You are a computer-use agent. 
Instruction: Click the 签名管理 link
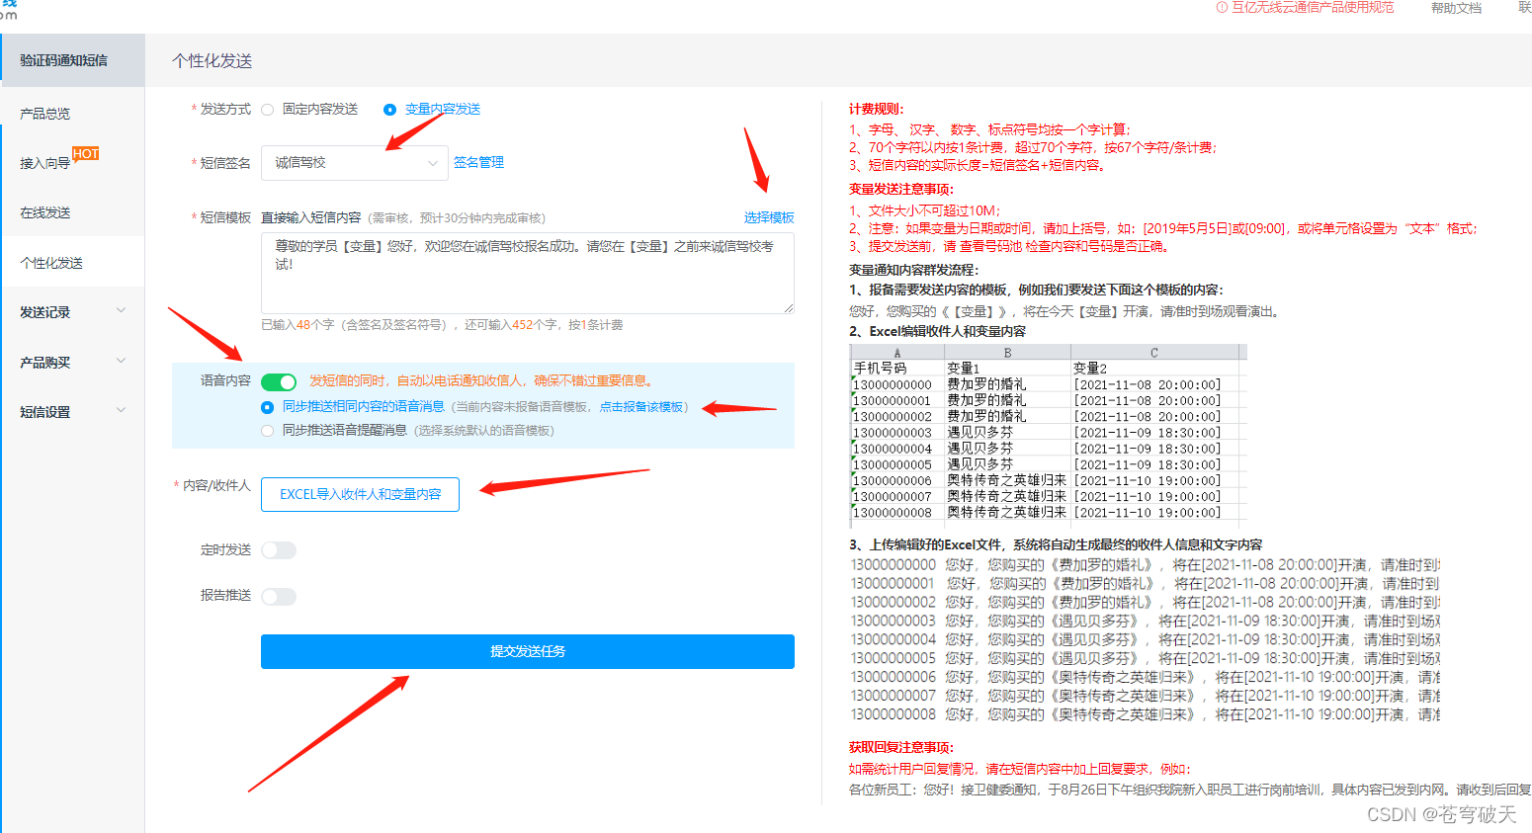tap(478, 162)
